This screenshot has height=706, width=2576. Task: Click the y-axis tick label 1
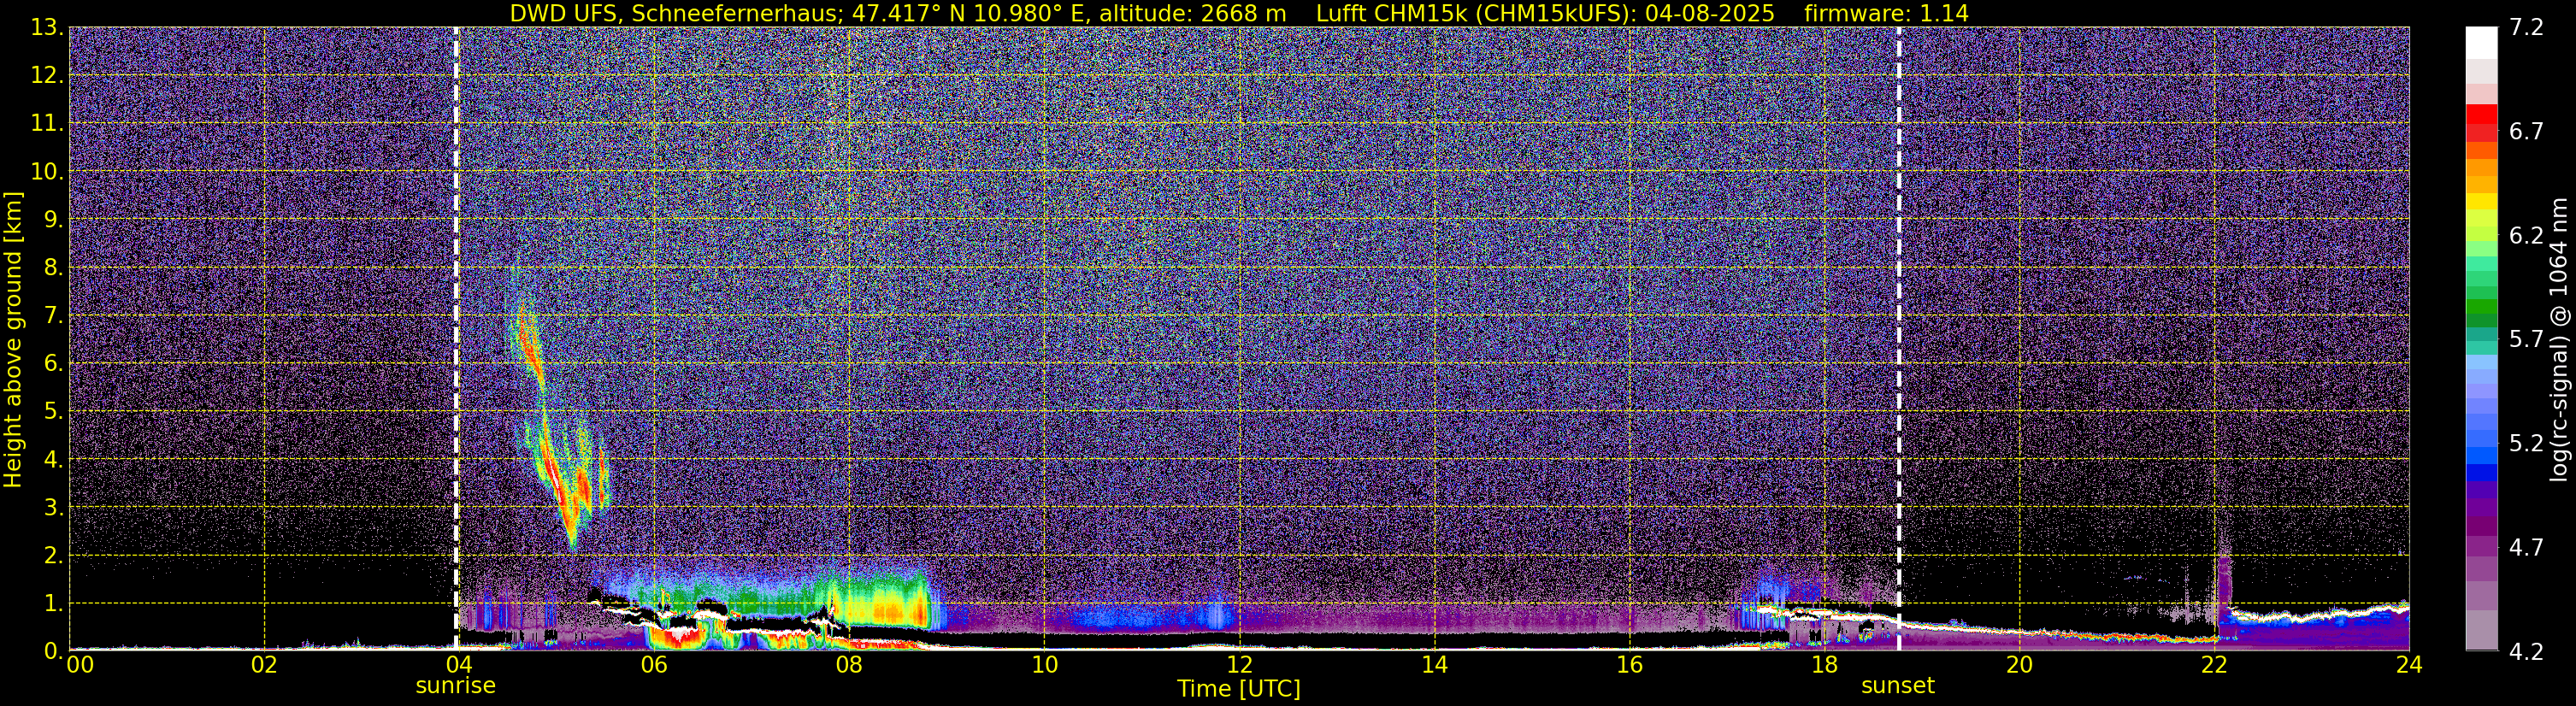(52, 604)
